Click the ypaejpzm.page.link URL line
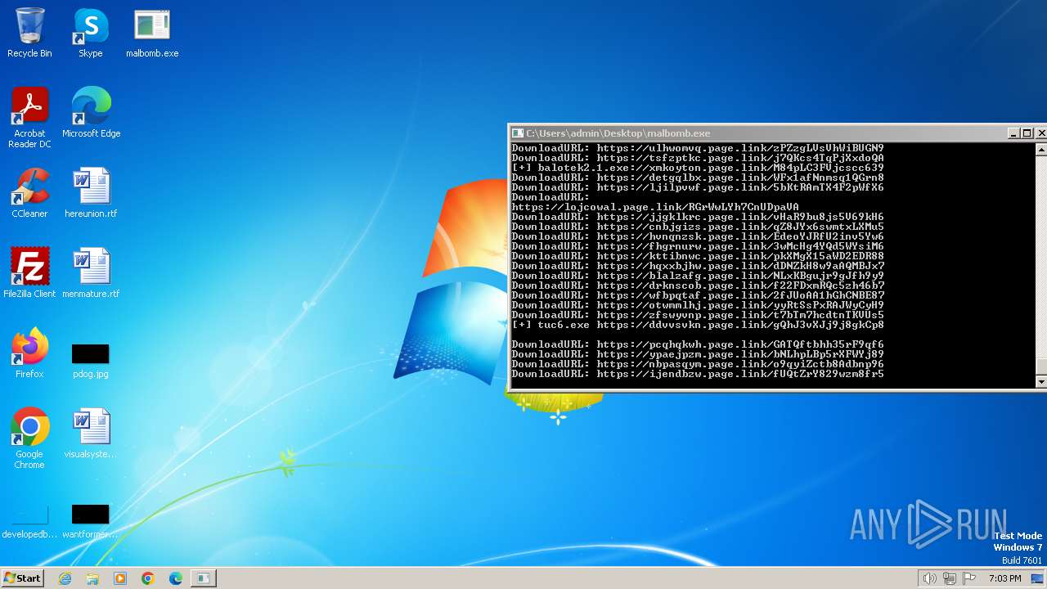This screenshot has height=589, width=1047. (x=698, y=354)
